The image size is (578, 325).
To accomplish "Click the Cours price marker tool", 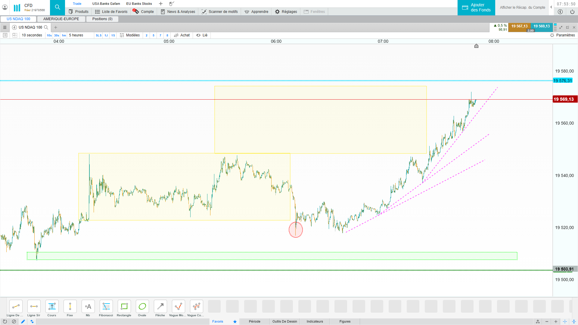I will pos(52,307).
